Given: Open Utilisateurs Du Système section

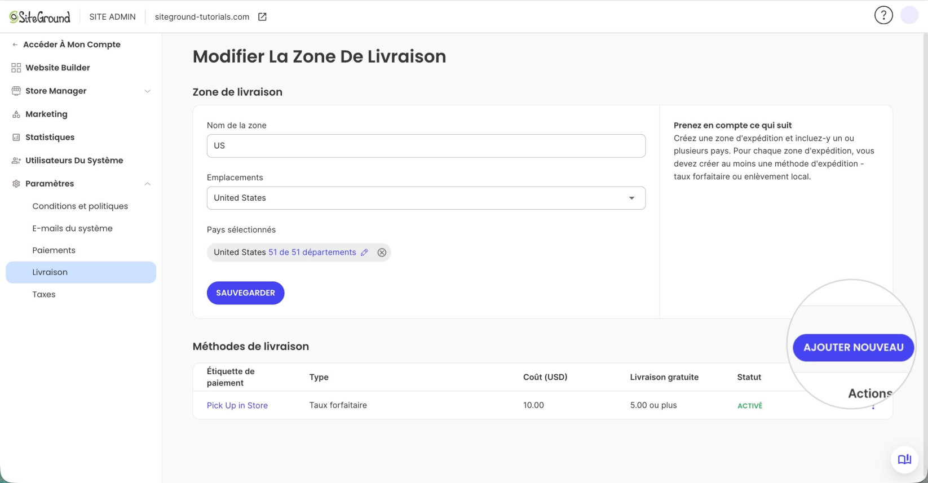Looking at the screenshot, I should tap(74, 161).
